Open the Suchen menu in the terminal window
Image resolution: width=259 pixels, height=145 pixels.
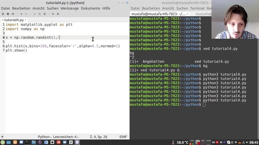182,8
